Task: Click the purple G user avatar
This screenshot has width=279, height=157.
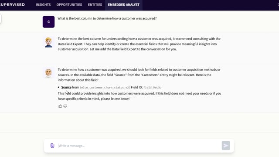Action: tap(48, 22)
